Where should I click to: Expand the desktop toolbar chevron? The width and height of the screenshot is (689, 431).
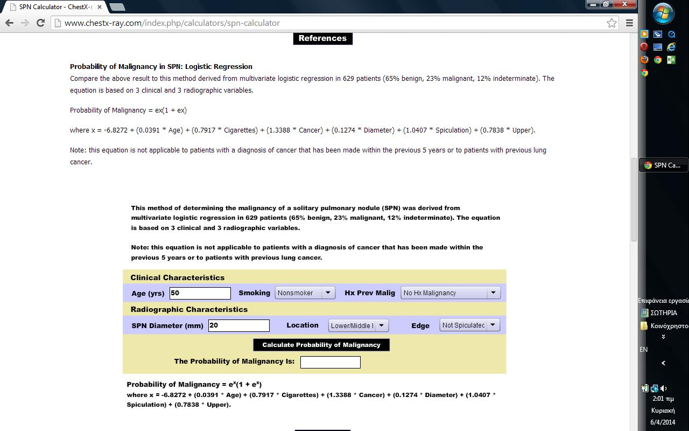point(663,337)
